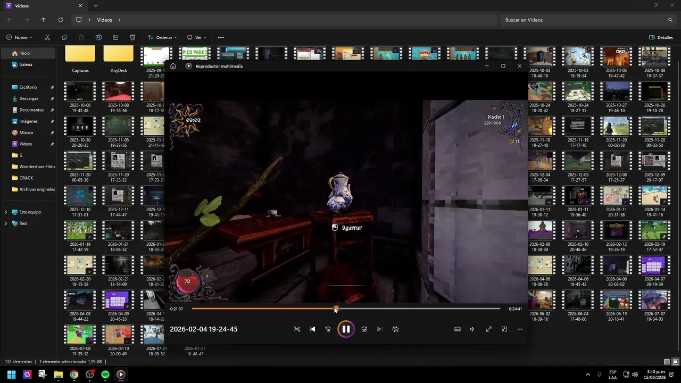
Task: Open the Nuevo dropdown in File Explorer
Action: [x=19, y=37]
